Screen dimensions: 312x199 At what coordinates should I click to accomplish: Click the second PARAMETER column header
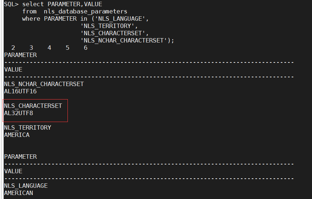click(20, 157)
